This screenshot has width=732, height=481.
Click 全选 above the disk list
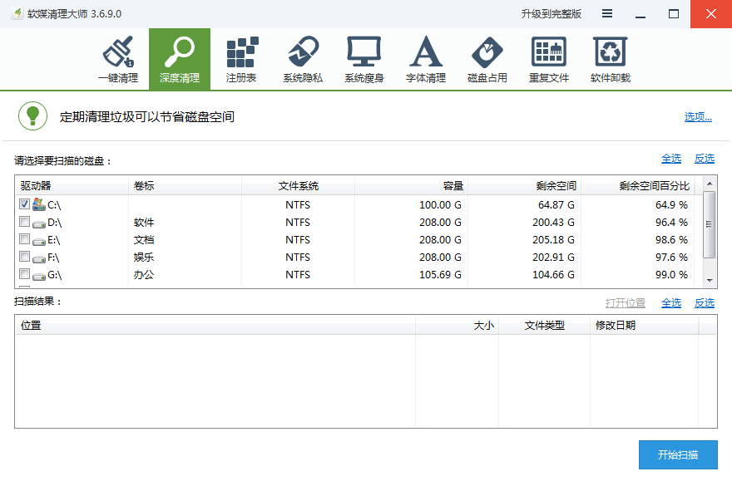coord(671,159)
